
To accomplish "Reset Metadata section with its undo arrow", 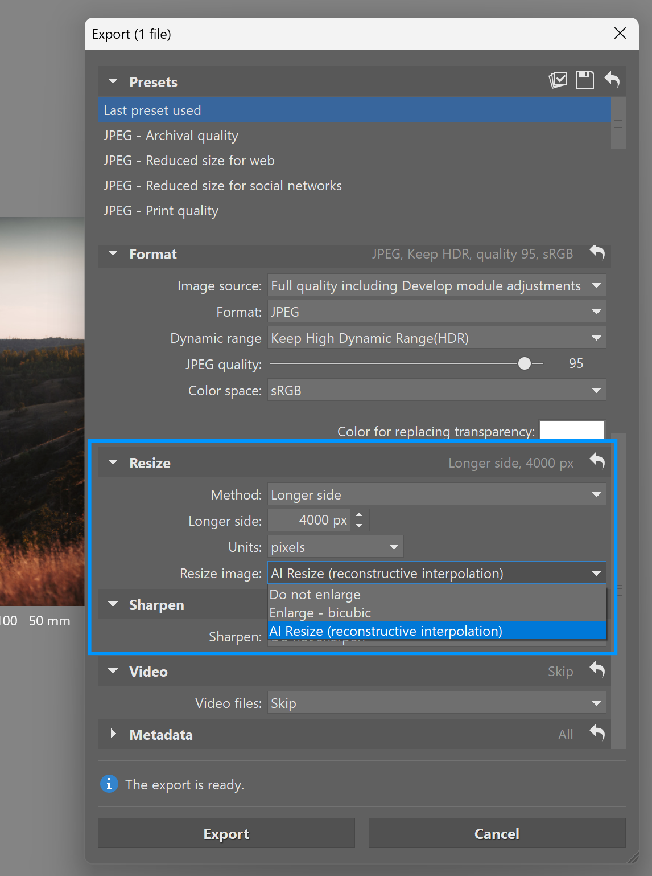I will pyautogui.click(x=597, y=733).
